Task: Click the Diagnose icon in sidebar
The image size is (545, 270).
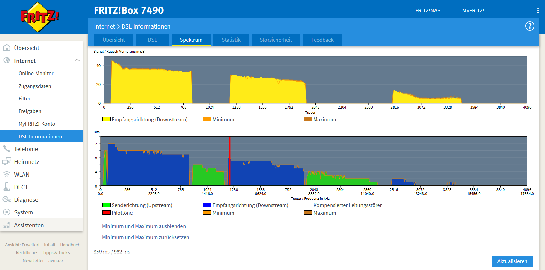Action: [x=7, y=200]
